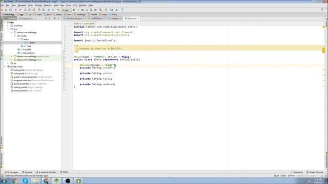The image size is (328, 184).
Task: Close the Entry.java editor tab
Action: 138,18
